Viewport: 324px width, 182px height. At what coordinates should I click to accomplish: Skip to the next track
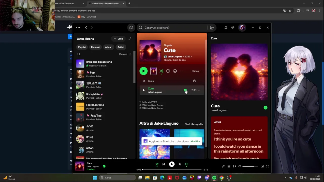(x=180, y=164)
